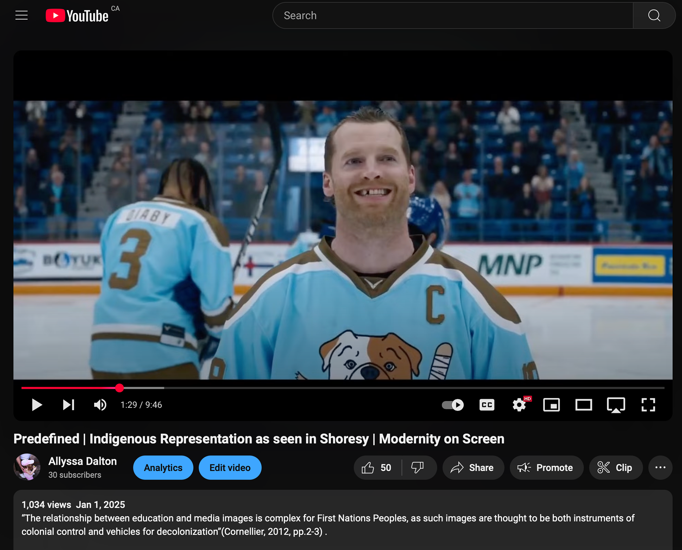The image size is (682, 550).
Task: Open the hamburger guide menu
Action: pyautogui.click(x=21, y=15)
